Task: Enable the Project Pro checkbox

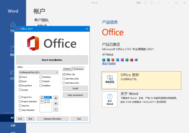Action: click(20, 97)
